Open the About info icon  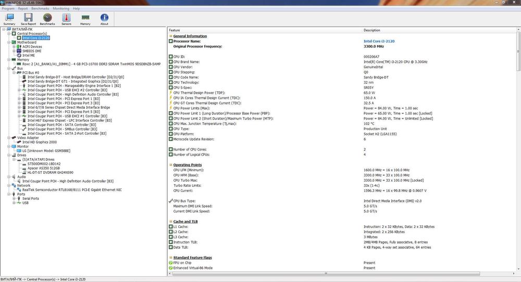point(104,18)
